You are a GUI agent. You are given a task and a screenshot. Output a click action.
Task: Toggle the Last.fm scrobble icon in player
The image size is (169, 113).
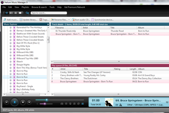(62, 104)
